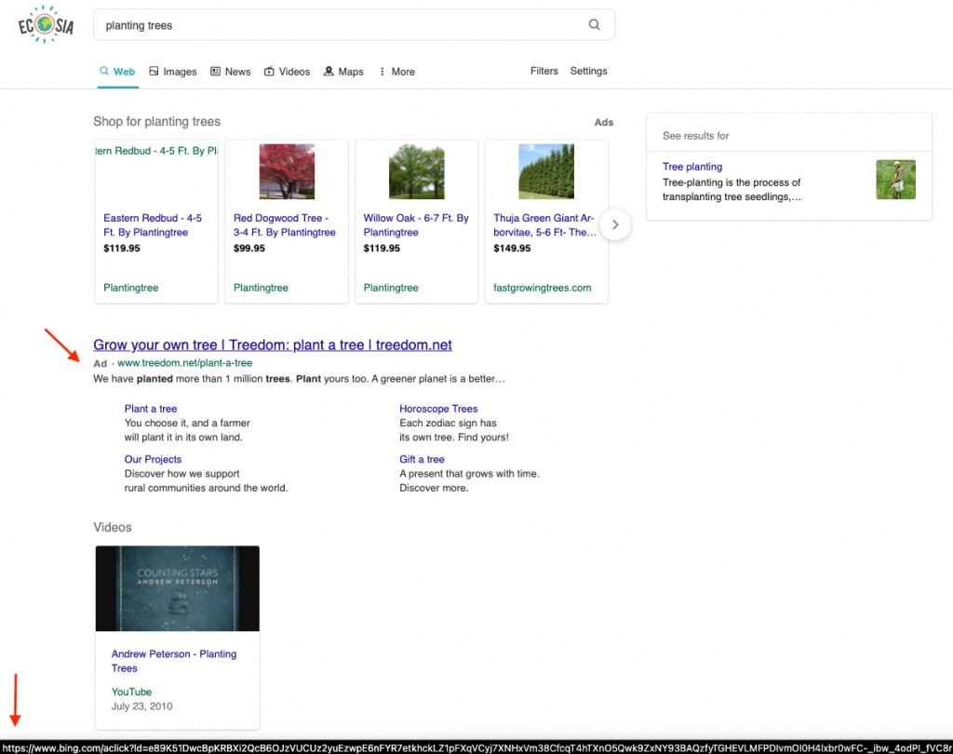Switch to the Videos tab
The height and width of the screenshot is (754, 953).
point(287,71)
